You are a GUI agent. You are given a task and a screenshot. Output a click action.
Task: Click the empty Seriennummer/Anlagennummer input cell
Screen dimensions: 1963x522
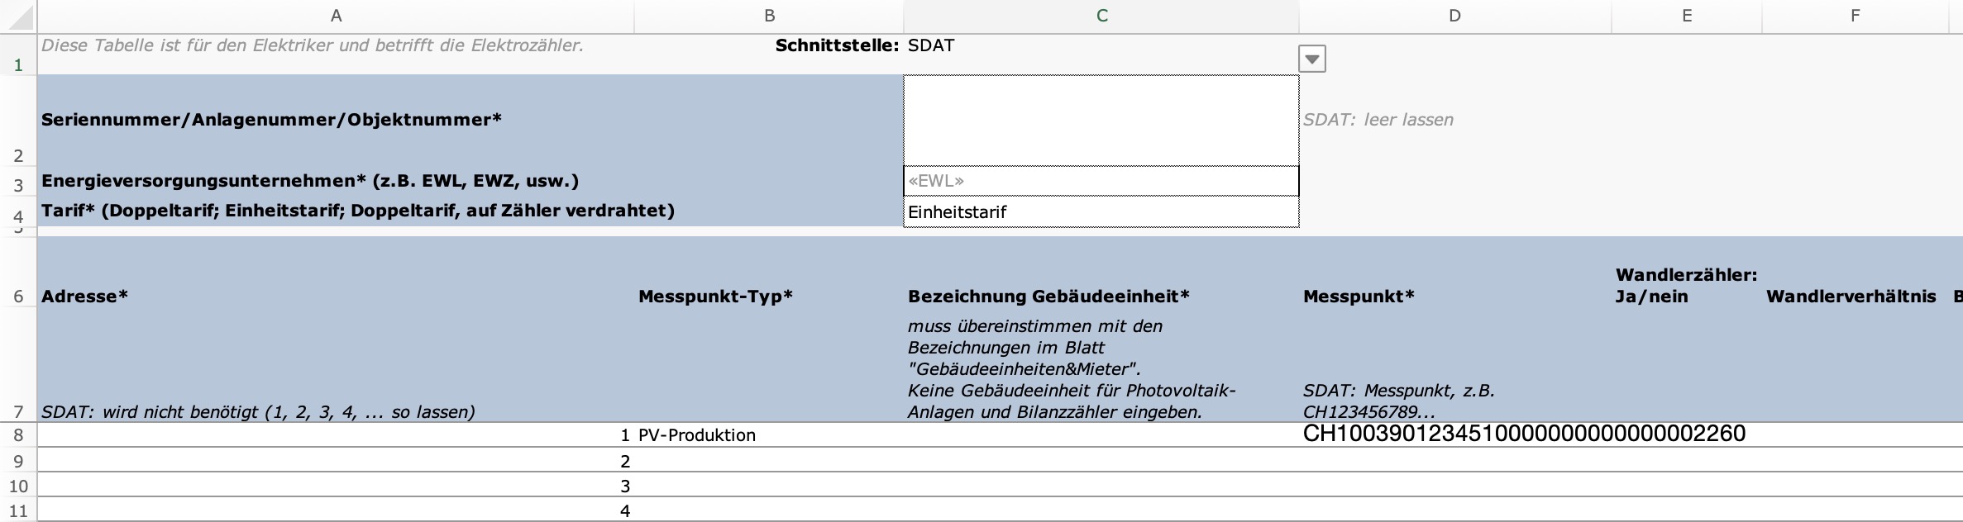[x=1101, y=121]
